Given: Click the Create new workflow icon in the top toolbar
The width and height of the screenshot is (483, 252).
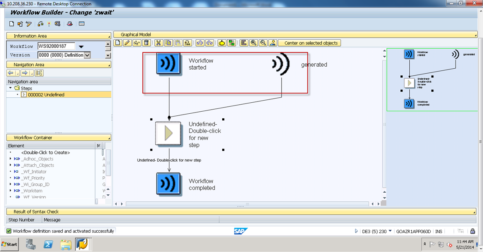Looking at the screenshot, I should [12, 24].
